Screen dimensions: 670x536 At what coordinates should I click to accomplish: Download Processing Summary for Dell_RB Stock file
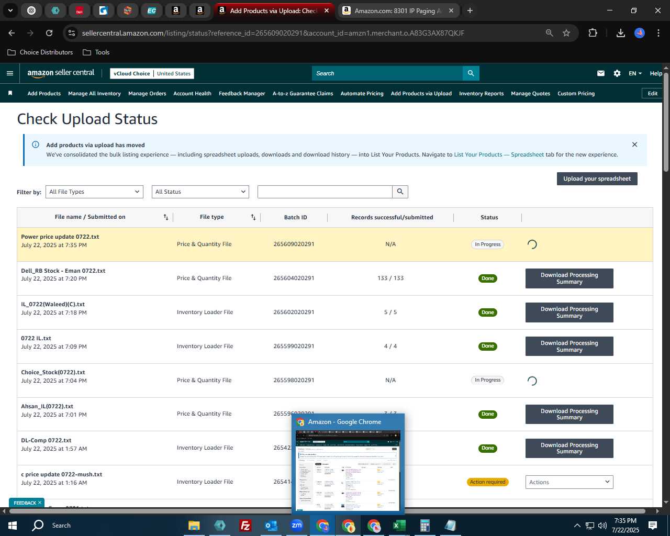point(569,278)
